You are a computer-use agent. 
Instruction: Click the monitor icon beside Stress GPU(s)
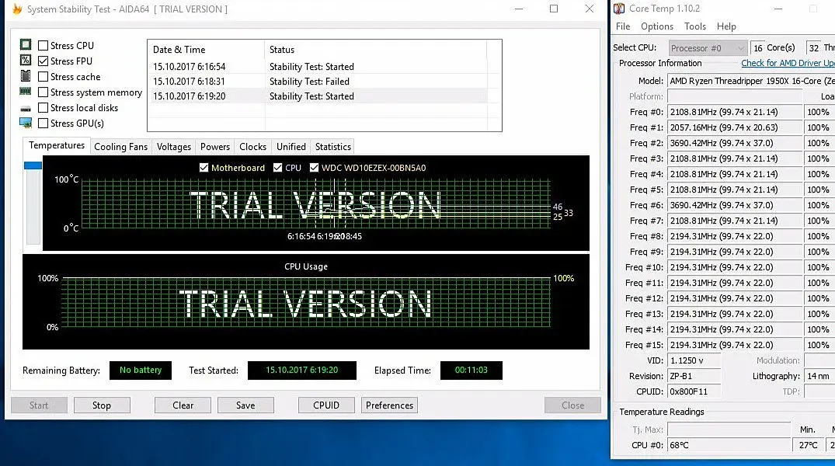tap(26, 123)
